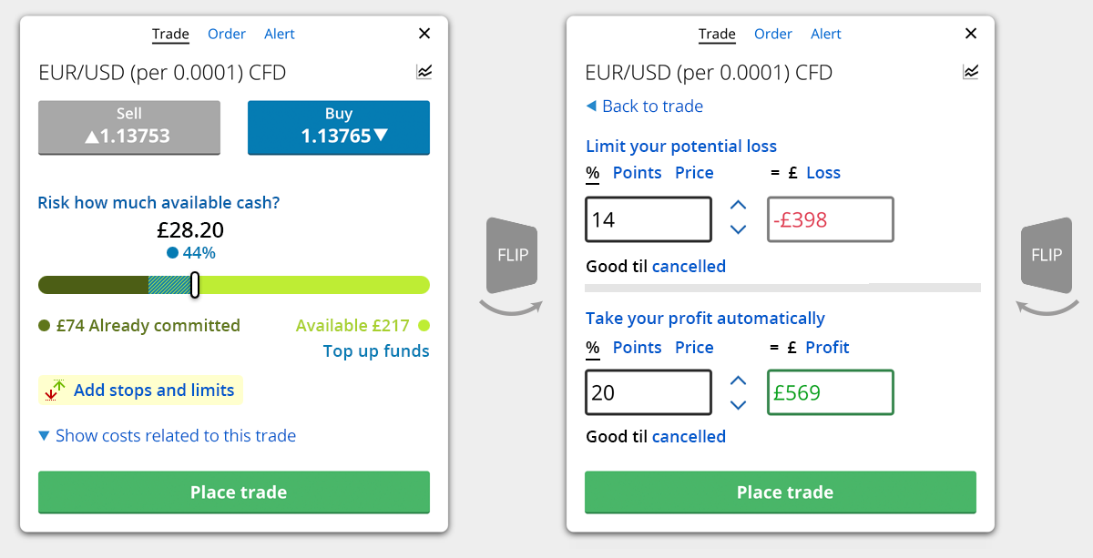Open chart icon in right stops panel
This screenshot has width=1093, height=558.
tap(971, 72)
